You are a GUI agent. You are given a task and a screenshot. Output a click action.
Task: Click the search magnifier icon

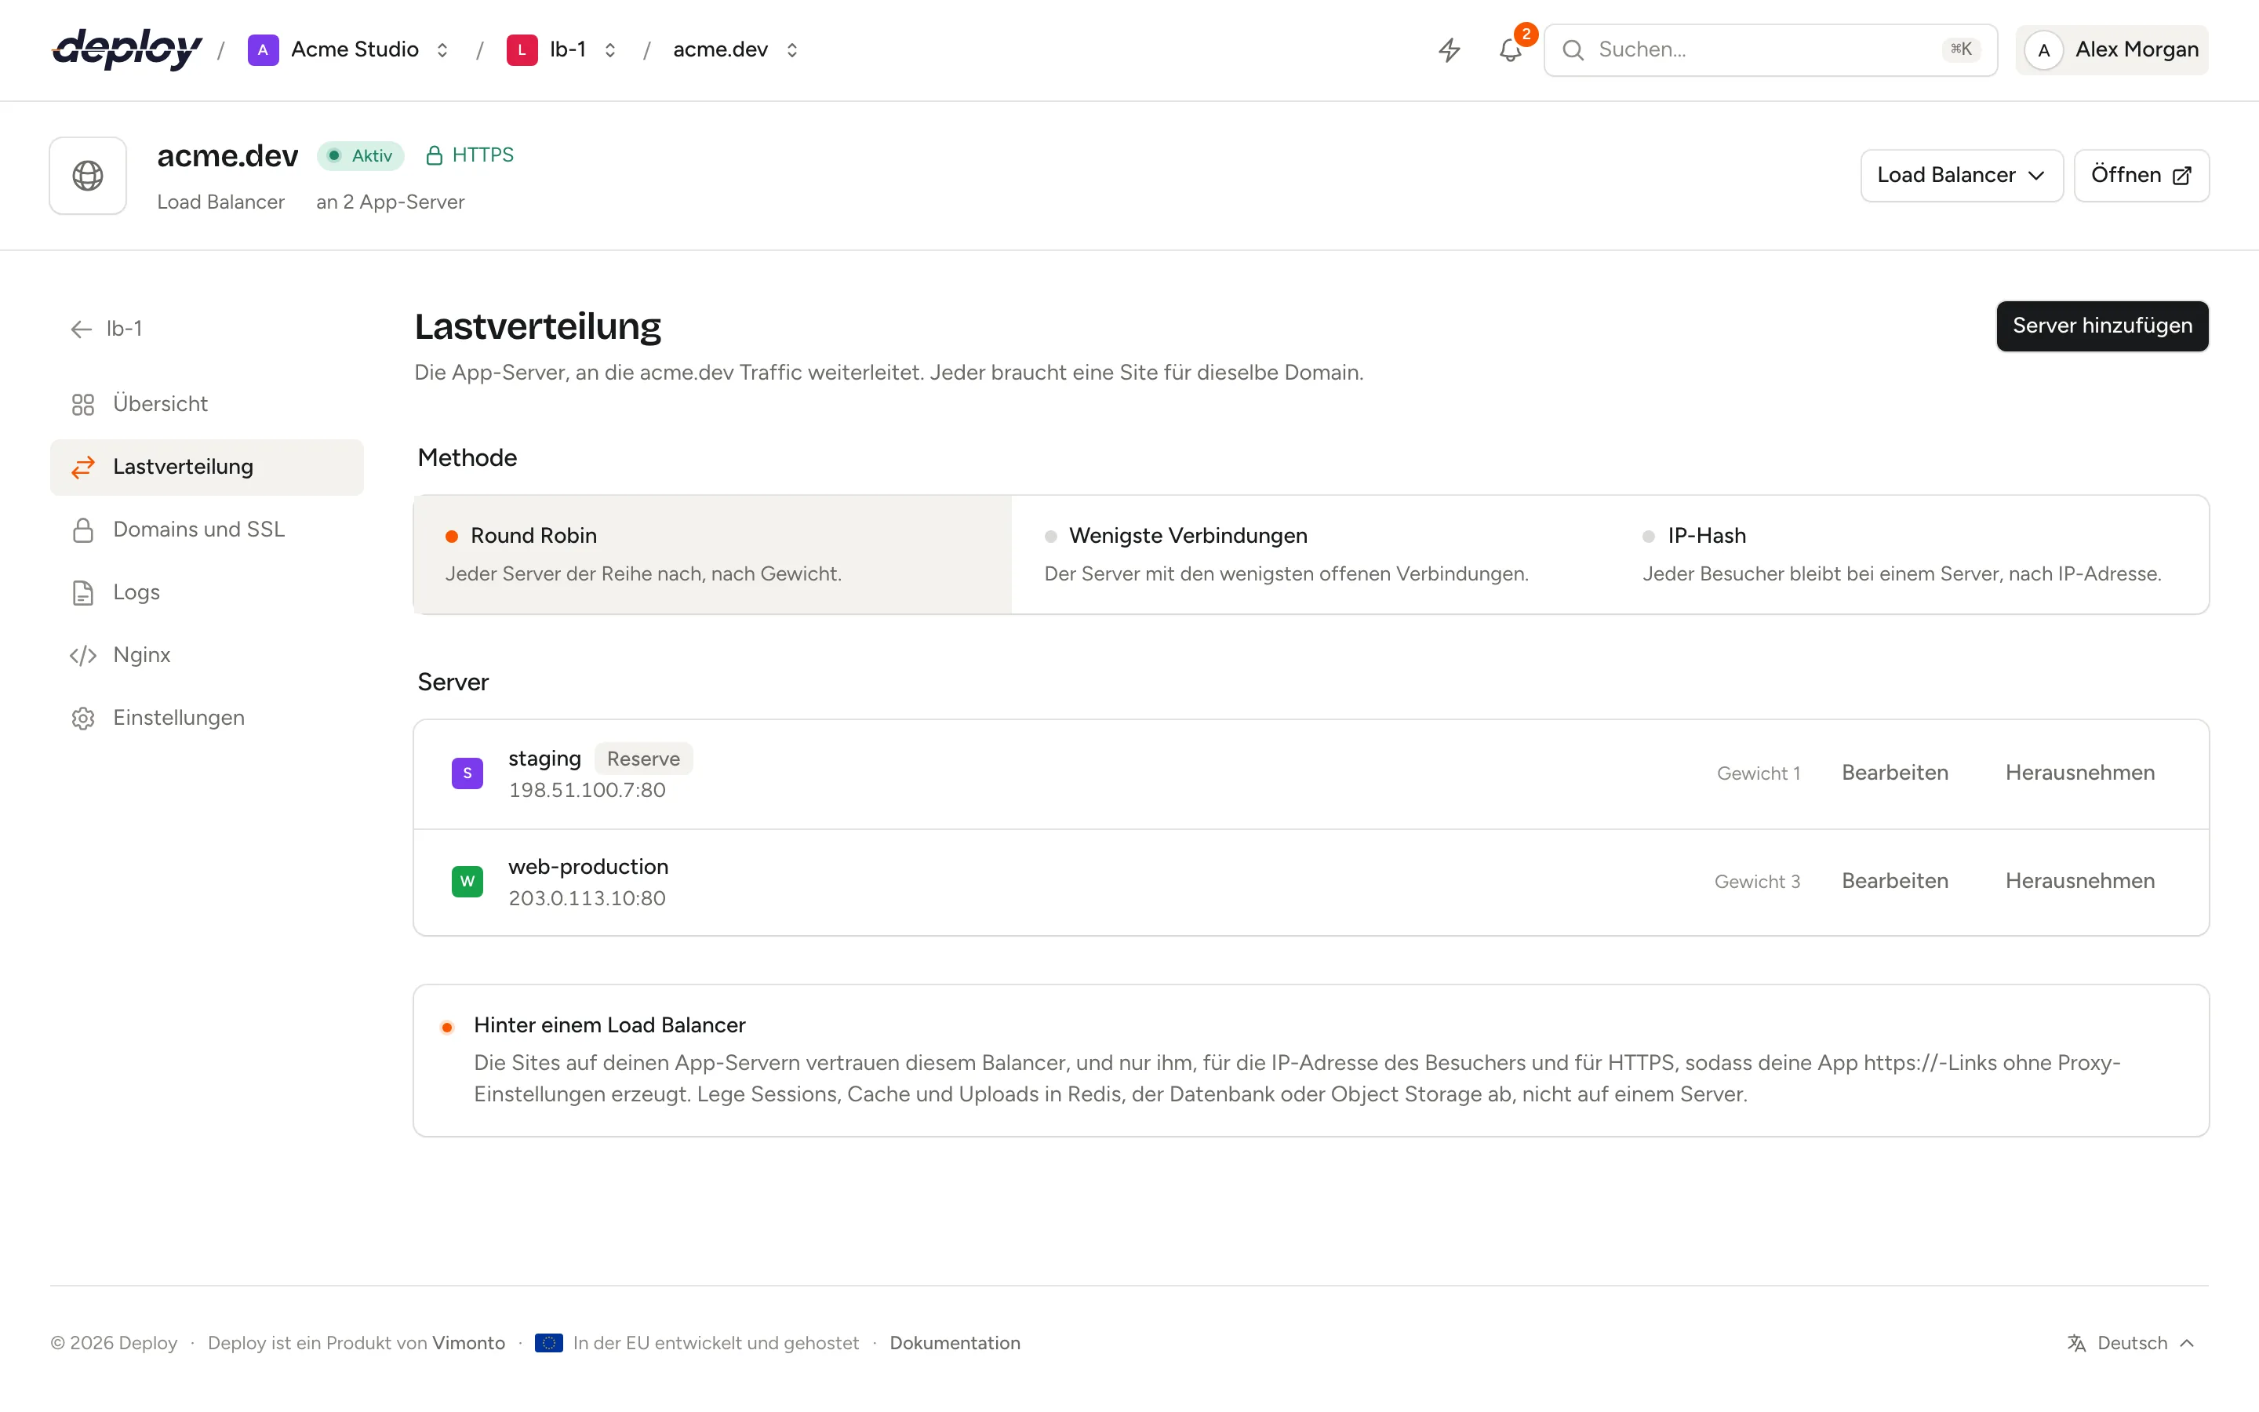pyautogui.click(x=1573, y=49)
